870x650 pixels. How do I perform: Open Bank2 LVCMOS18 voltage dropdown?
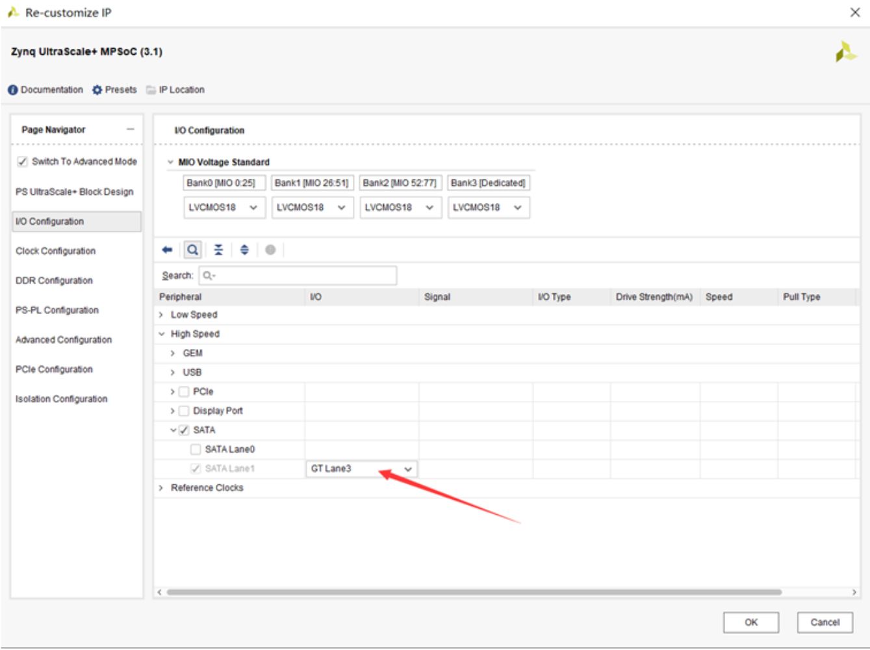click(x=400, y=207)
